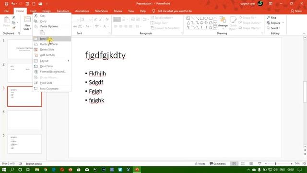Select the right arrow shape in gallery
The height and width of the screenshot is (173, 307).
click(201, 23)
